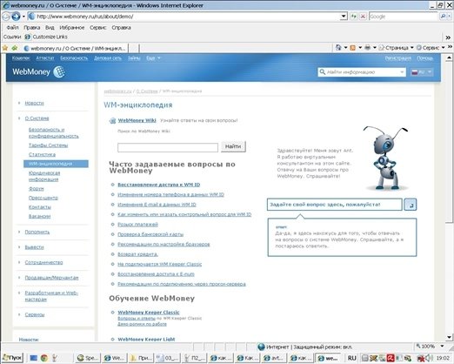
Task: Expand the Home button dropdown arrow
Action: [345, 48]
